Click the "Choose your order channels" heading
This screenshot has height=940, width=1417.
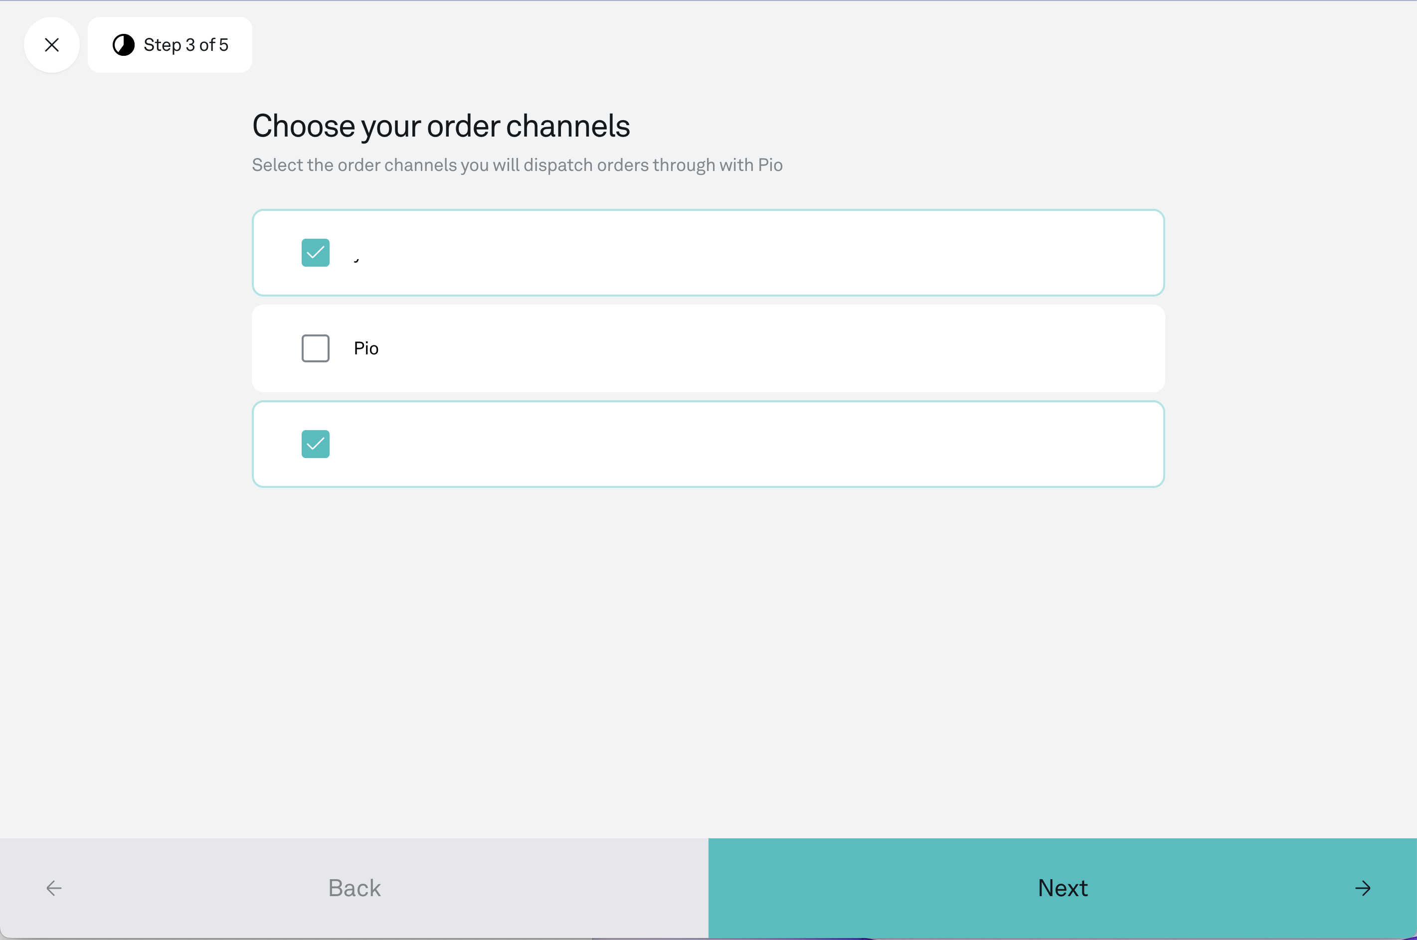441,126
